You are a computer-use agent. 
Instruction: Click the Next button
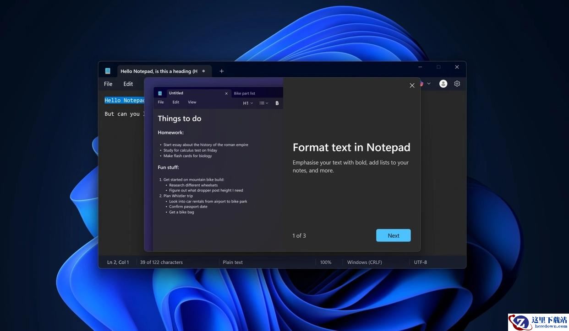(x=394, y=235)
